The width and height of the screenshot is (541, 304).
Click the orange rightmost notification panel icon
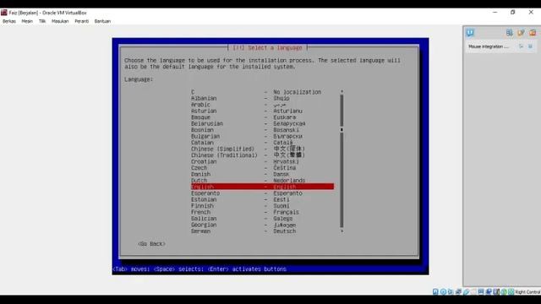(x=533, y=33)
